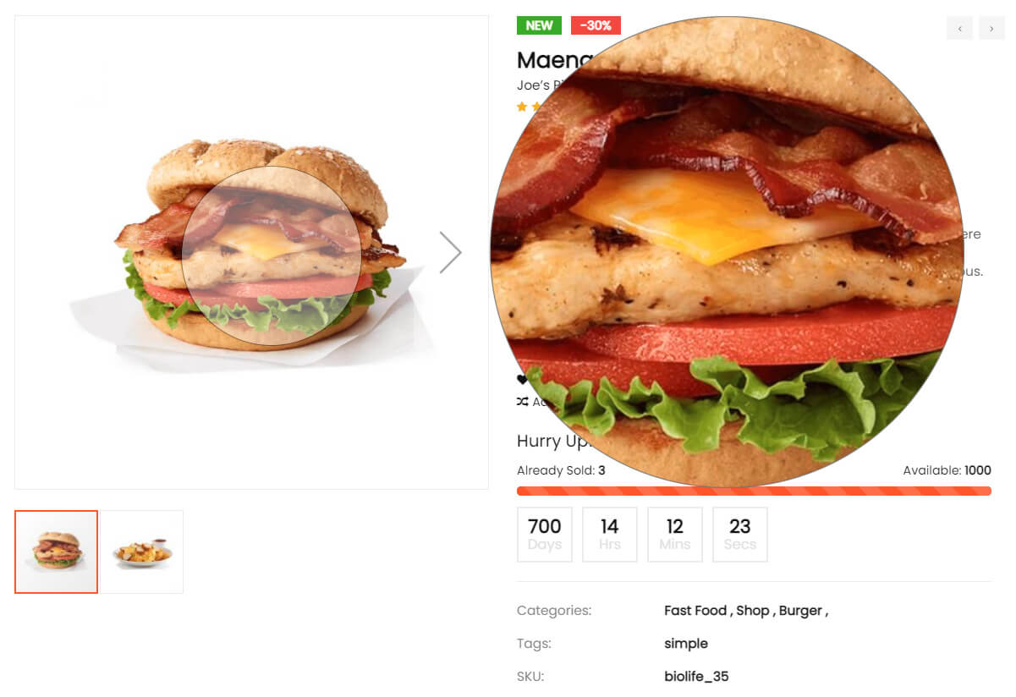
Task: Go to previous product arrow button
Action: click(959, 28)
